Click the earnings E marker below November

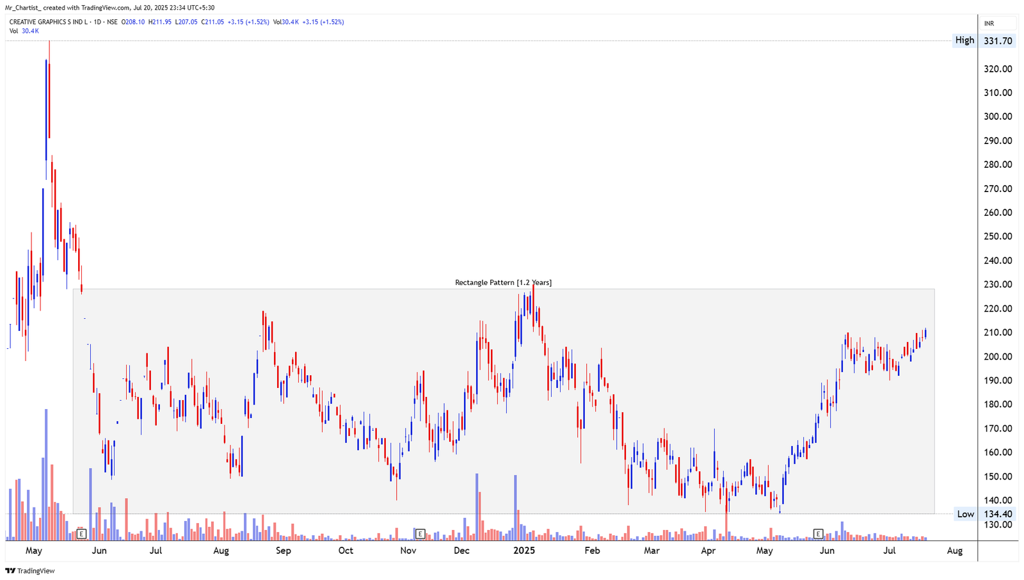[420, 533]
